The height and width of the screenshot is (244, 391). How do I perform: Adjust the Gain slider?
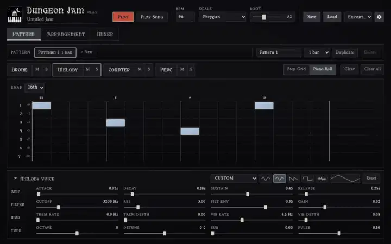click(x=339, y=207)
